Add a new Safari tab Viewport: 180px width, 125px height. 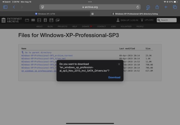(x=166, y=7)
